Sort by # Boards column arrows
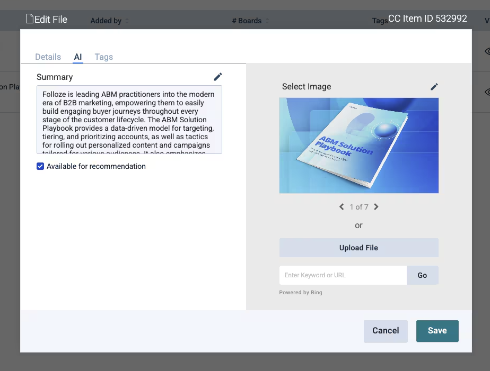 coord(267,21)
